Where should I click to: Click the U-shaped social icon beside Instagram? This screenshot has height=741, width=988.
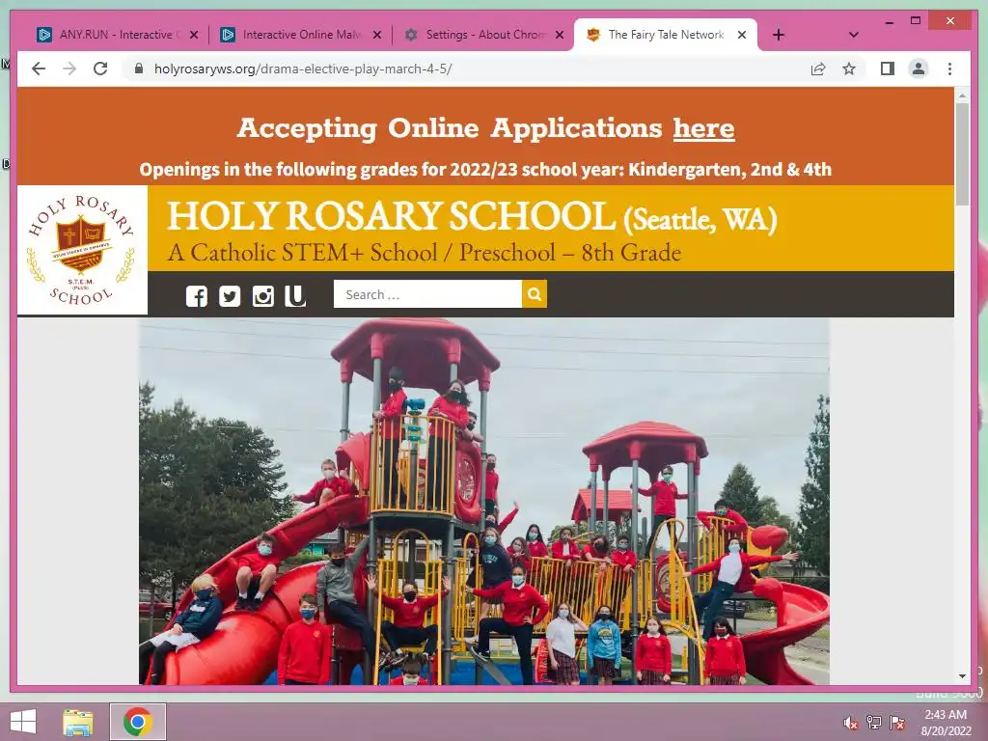pyautogui.click(x=295, y=295)
